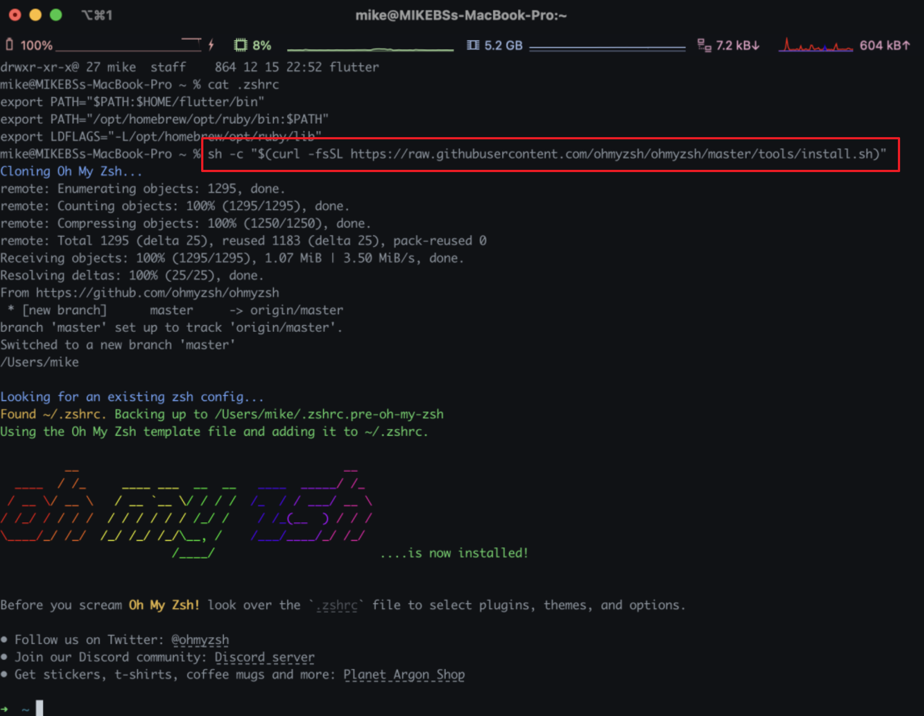Click 'Switched to a new branch' line

[x=118, y=345]
